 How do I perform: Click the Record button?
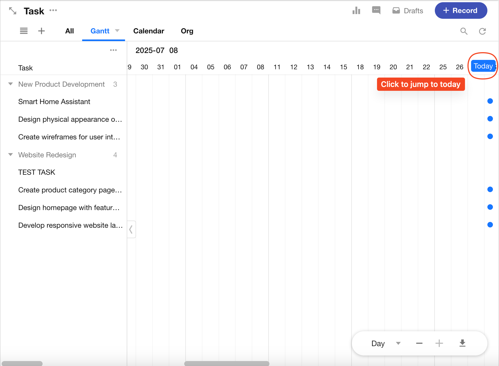click(461, 10)
